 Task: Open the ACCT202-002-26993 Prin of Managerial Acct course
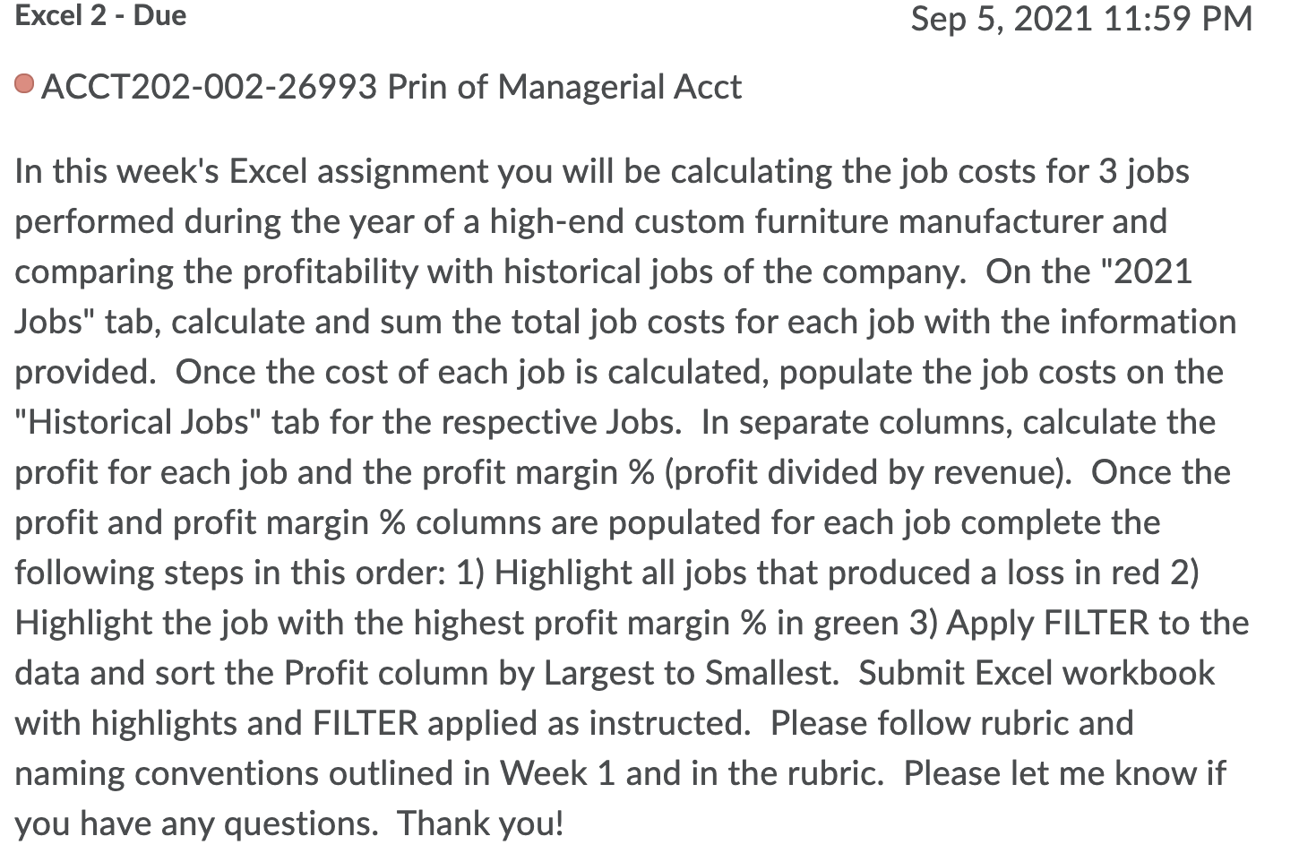[391, 87]
